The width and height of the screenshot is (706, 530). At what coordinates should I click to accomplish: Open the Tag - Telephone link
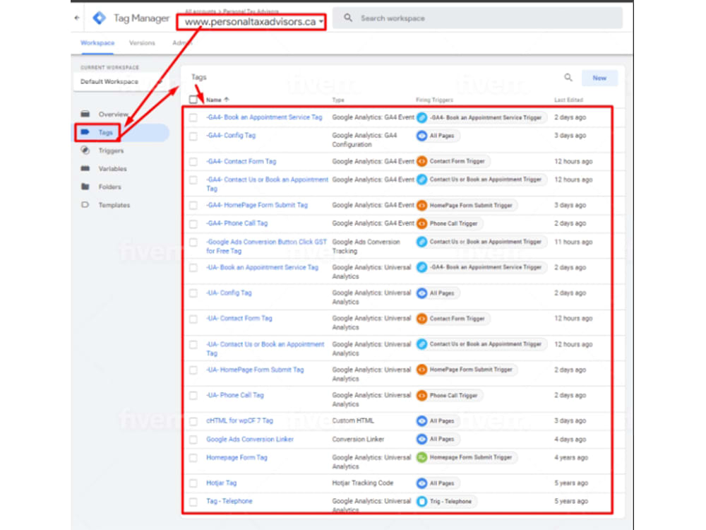pos(229,501)
